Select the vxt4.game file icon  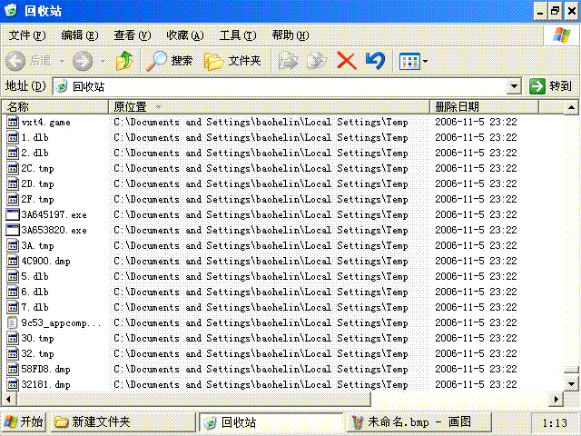pos(13,122)
